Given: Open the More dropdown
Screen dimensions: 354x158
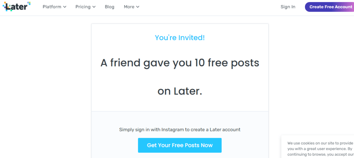Looking at the screenshot, I should [132, 7].
